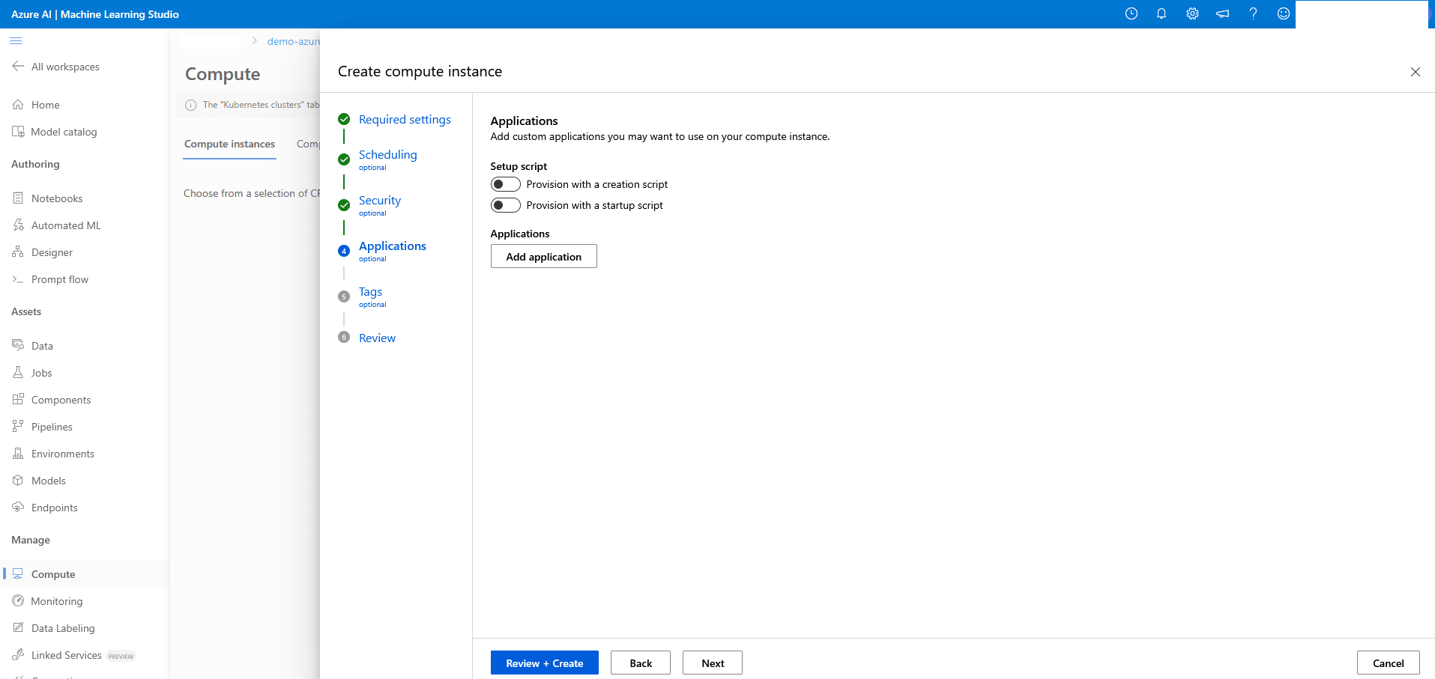Viewport: 1435px width, 679px height.
Task: Switch to the Compute instances tab
Action: point(229,144)
